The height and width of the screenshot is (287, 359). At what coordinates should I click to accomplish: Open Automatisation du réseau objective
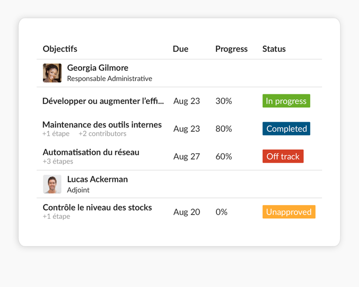pyautogui.click(x=91, y=152)
